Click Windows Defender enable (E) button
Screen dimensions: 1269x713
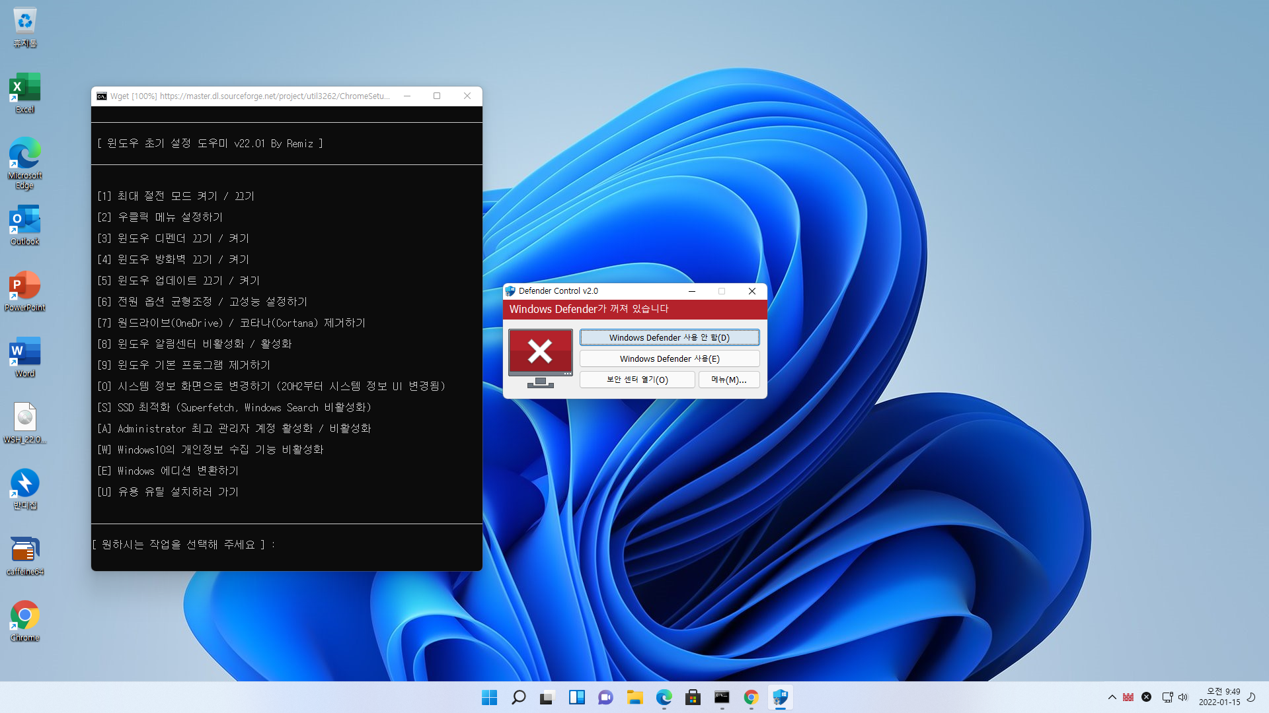(670, 358)
